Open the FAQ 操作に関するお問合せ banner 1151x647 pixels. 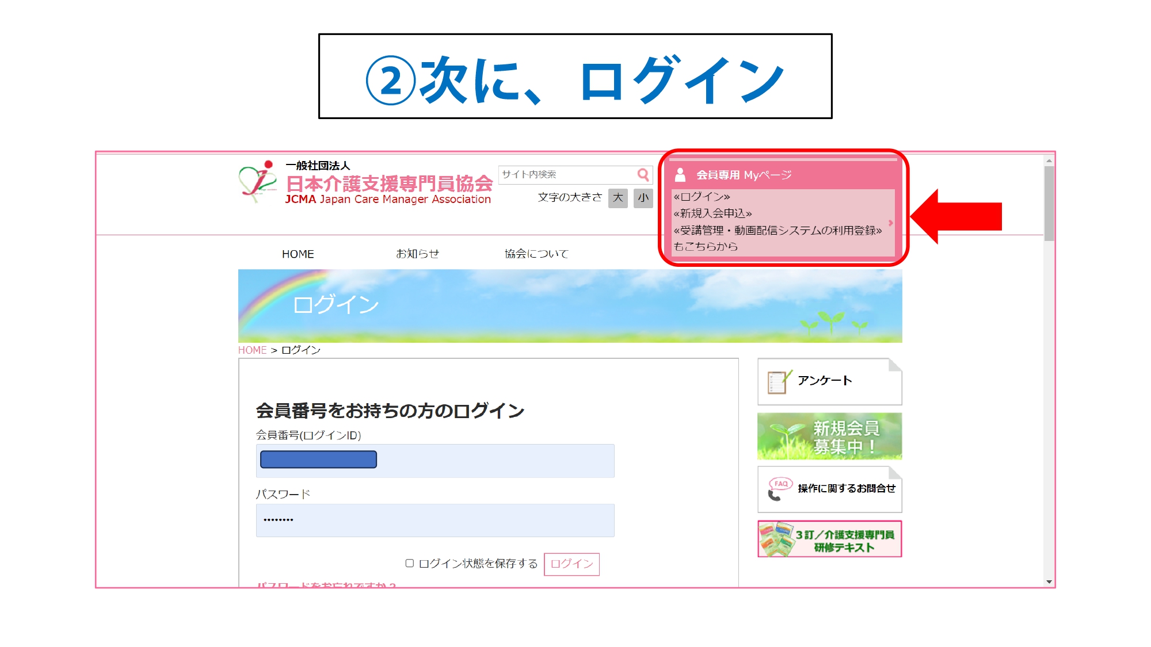click(829, 489)
